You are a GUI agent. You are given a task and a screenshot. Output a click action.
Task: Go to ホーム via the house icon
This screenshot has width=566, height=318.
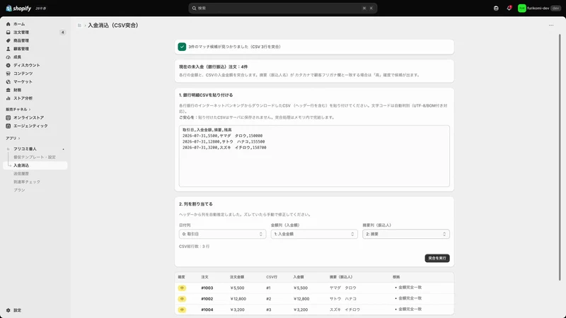point(8,24)
